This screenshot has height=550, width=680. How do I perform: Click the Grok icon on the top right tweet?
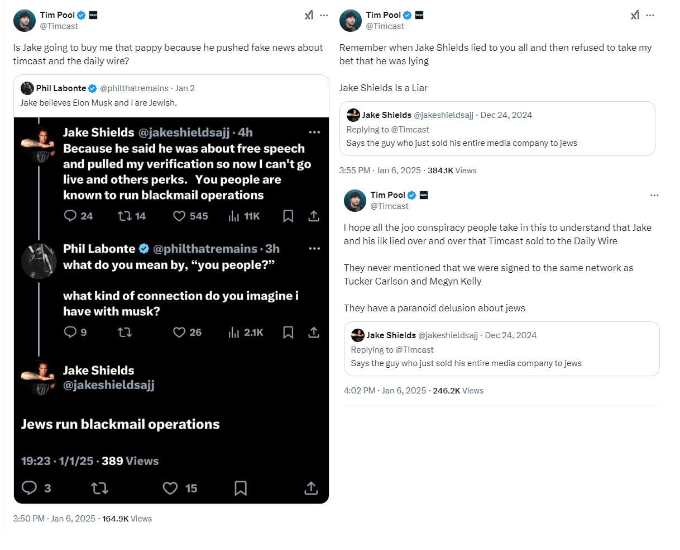click(x=635, y=16)
